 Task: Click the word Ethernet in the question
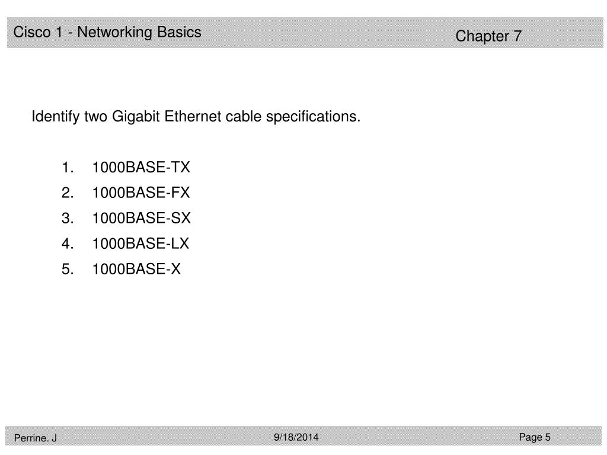(x=193, y=117)
